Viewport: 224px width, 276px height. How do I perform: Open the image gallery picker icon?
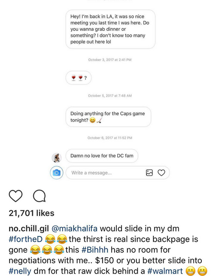tap(149, 173)
